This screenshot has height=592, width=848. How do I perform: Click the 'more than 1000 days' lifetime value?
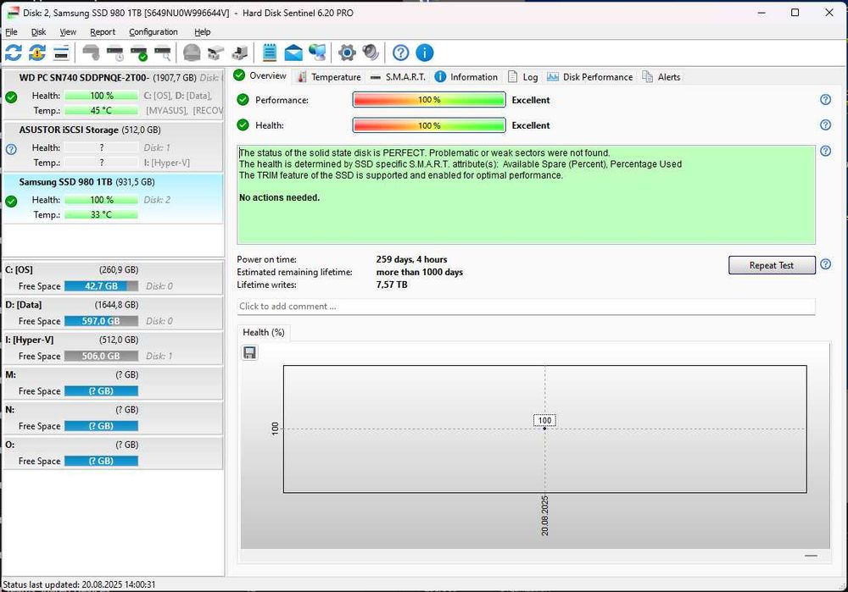(x=420, y=272)
